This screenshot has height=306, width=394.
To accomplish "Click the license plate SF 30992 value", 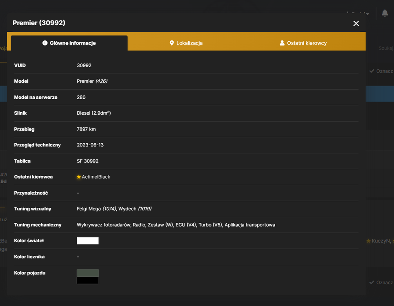I will 87,161.
